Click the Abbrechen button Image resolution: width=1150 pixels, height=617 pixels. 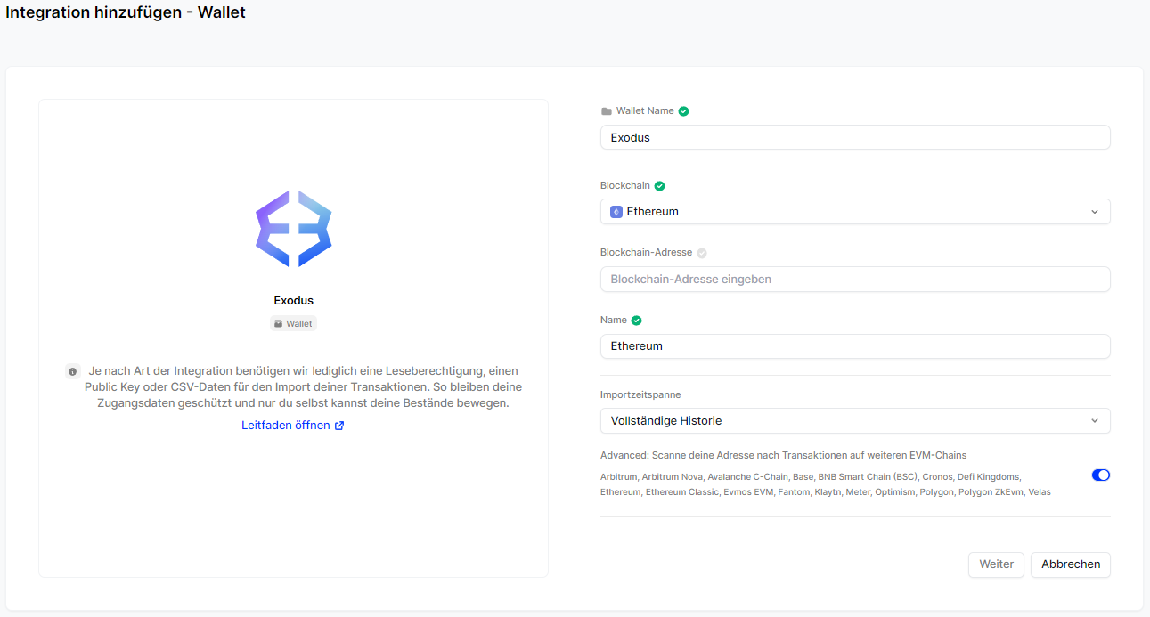tap(1071, 564)
